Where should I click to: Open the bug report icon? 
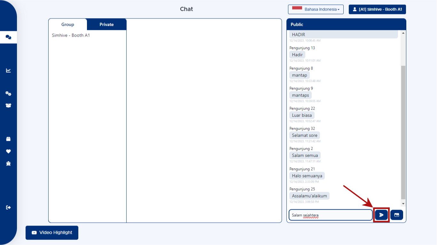pyautogui.click(x=8, y=163)
